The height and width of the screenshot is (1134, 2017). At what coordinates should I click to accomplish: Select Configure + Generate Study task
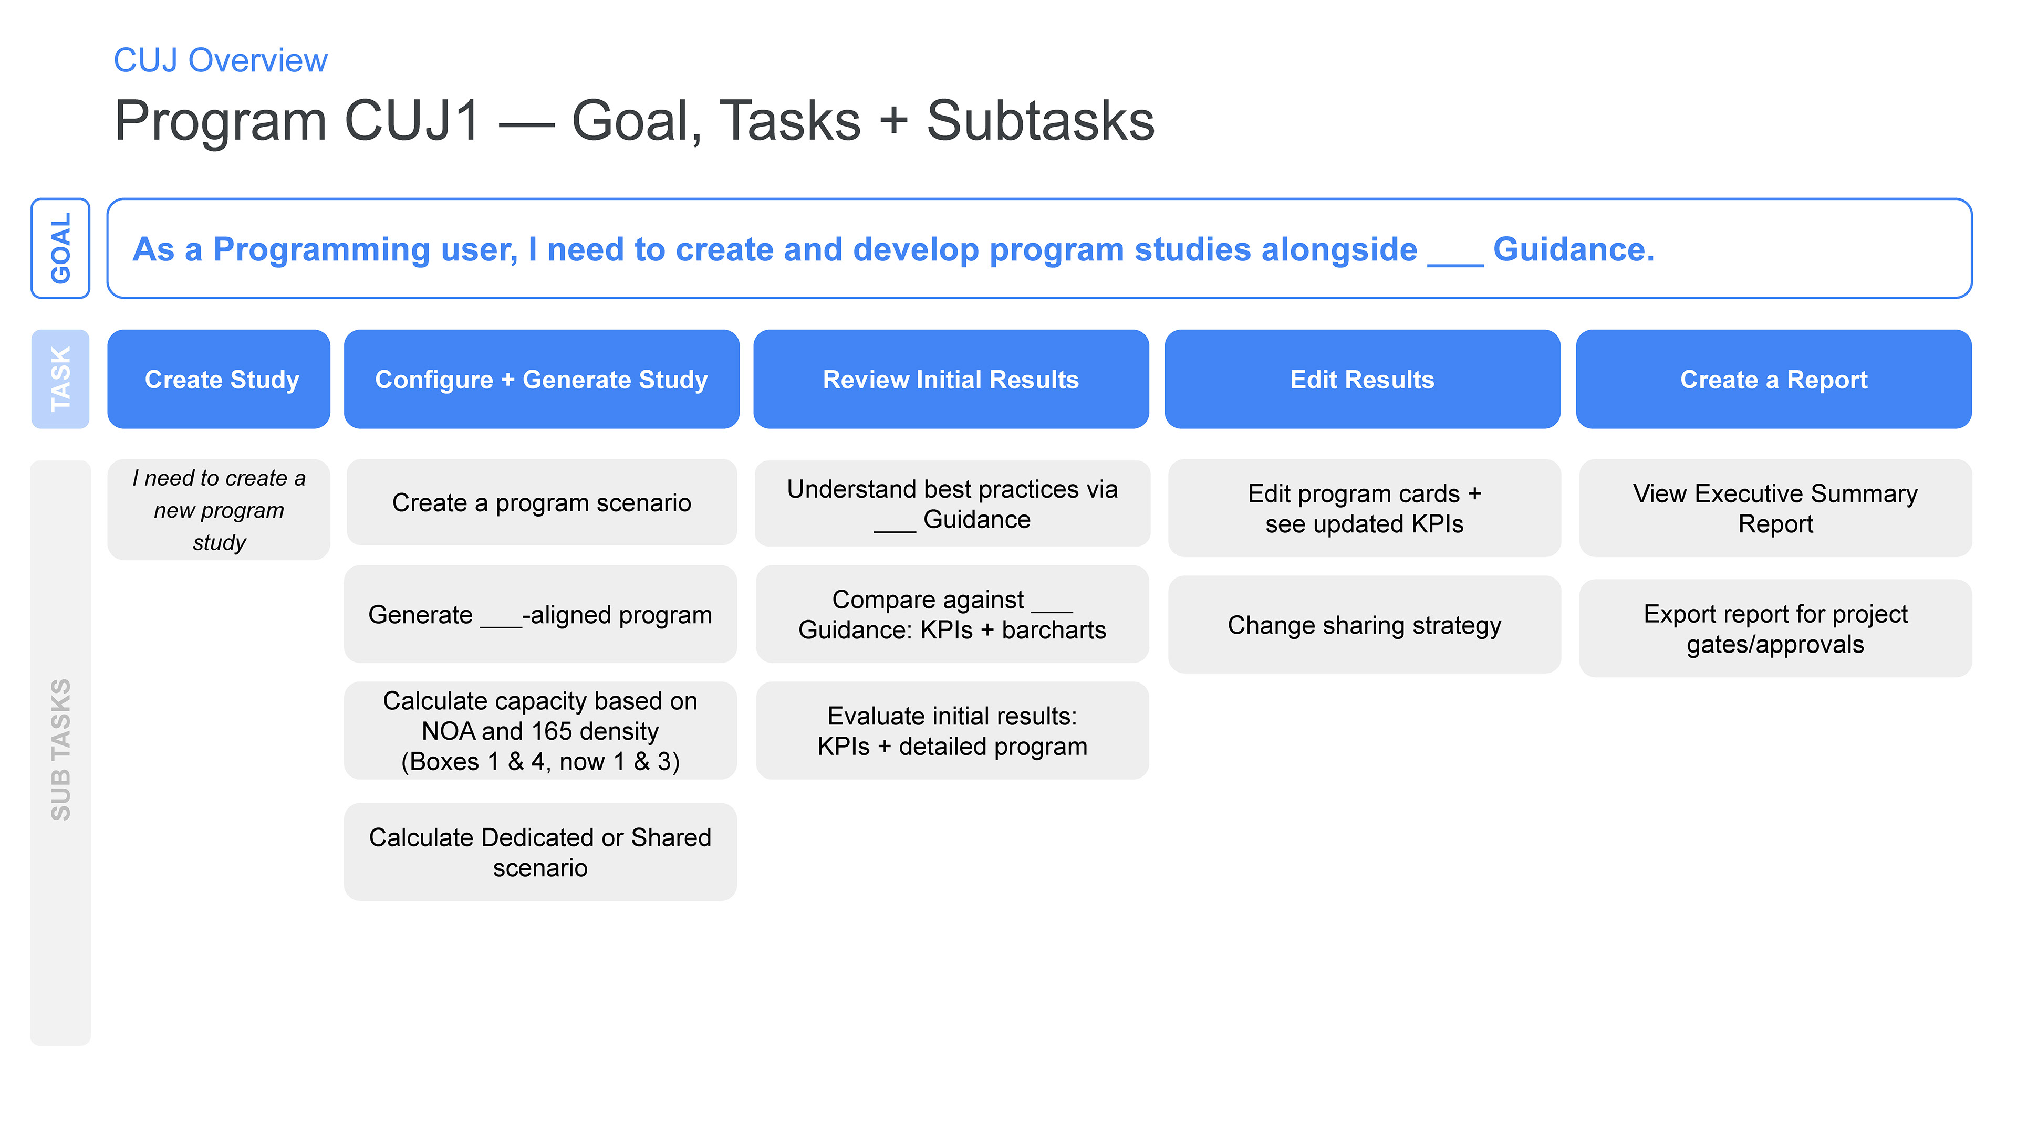541,379
